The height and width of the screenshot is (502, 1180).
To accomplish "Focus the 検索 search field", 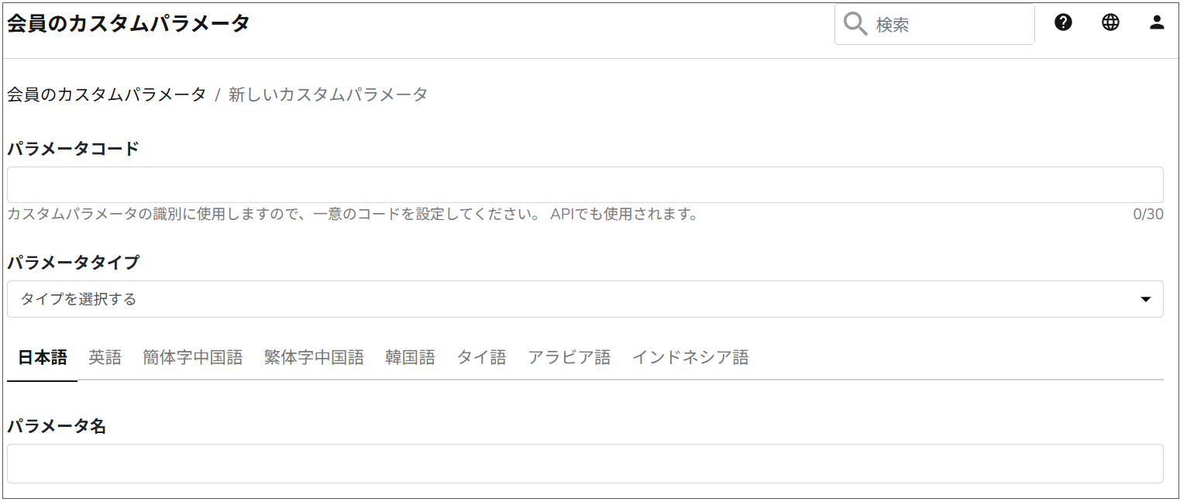I will tap(951, 25).
